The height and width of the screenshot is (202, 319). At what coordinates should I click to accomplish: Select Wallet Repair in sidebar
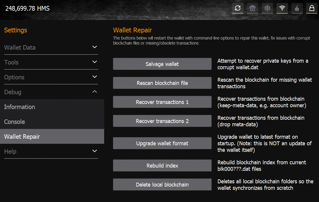pos(52,136)
